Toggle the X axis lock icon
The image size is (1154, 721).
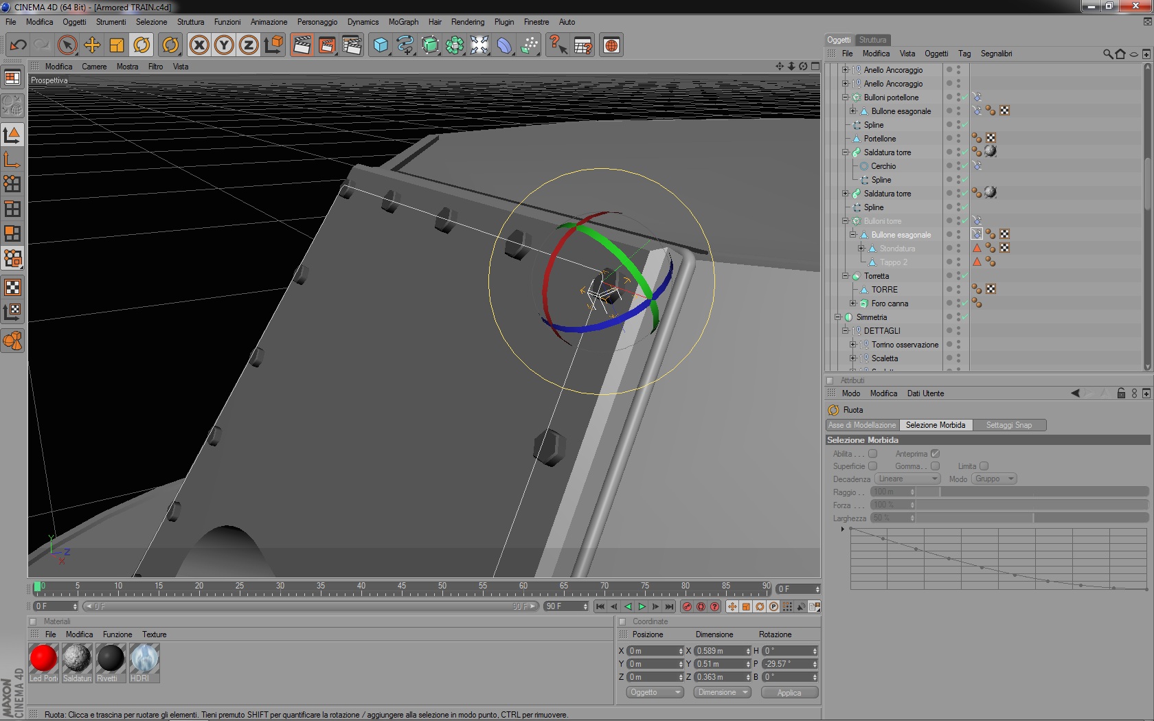pos(199,45)
